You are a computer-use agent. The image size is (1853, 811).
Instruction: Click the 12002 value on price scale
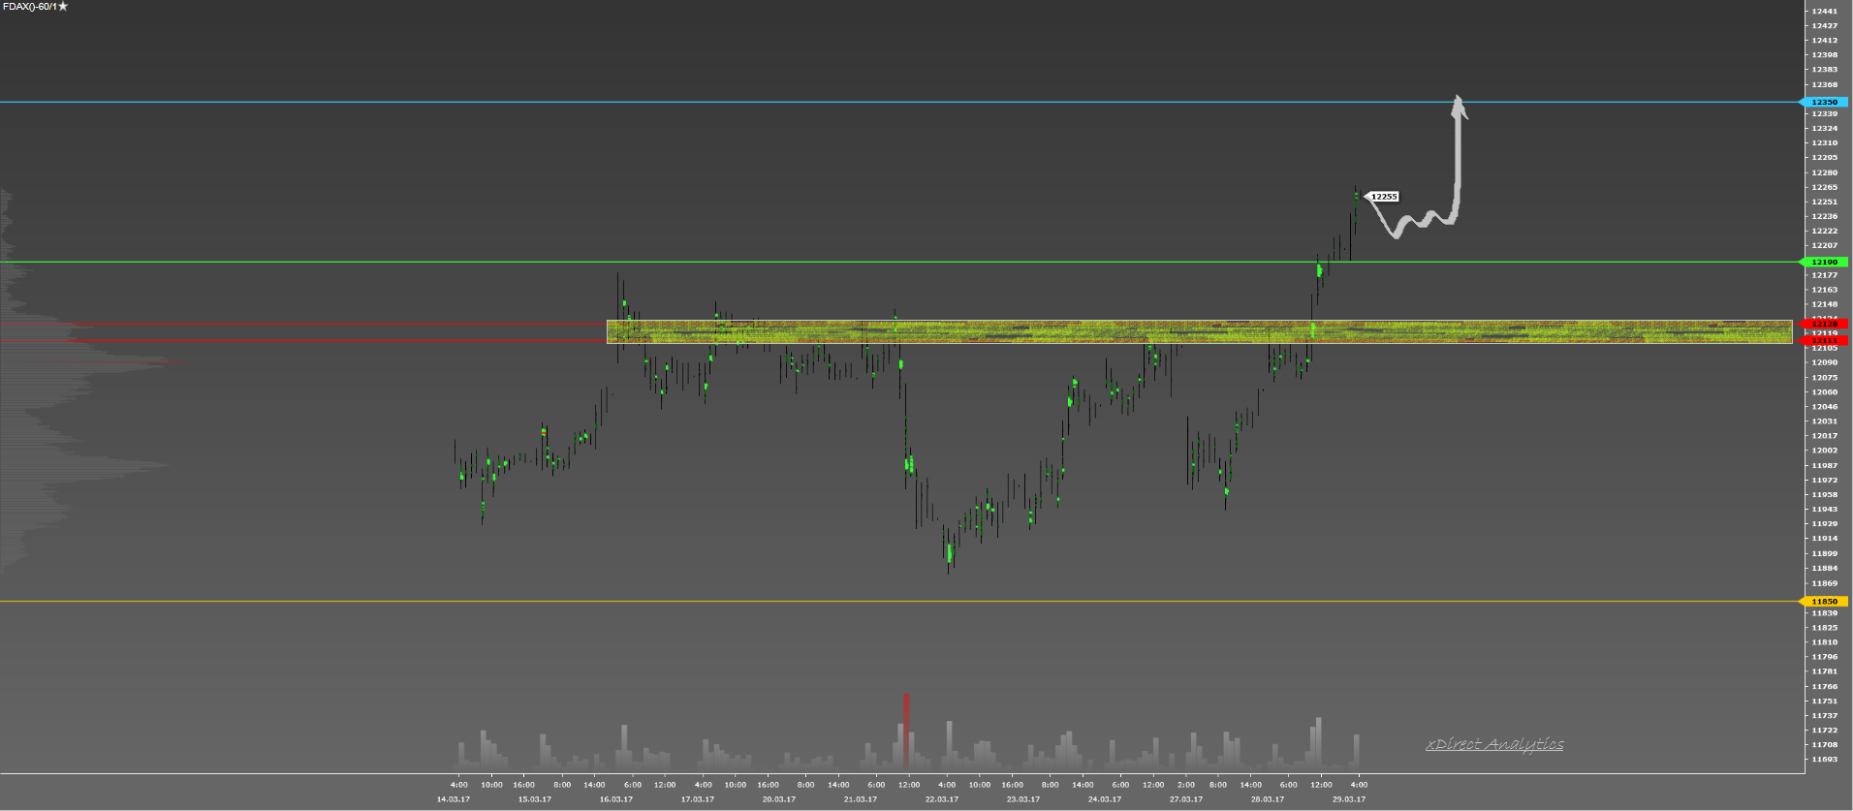click(1824, 450)
